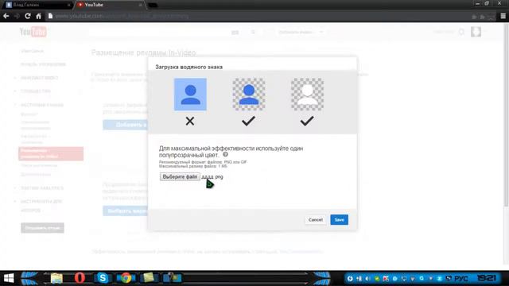
Task: Cancel the watermark upload dialog
Action: pyautogui.click(x=315, y=219)
